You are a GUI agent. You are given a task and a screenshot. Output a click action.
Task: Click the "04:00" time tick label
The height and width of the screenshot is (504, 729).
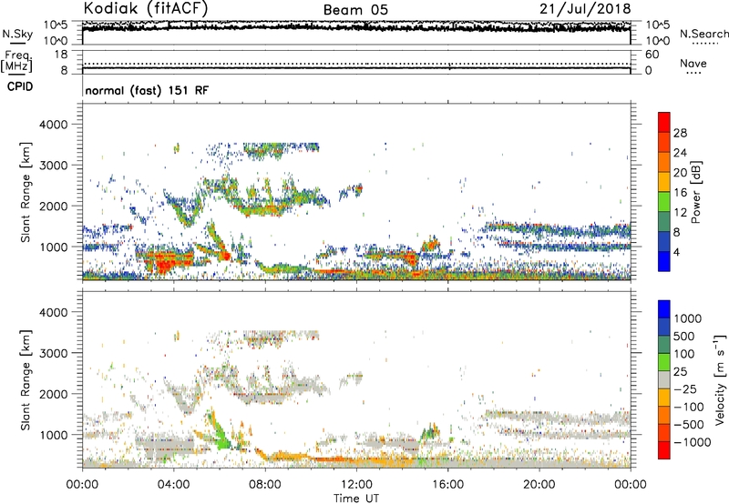coord(173,485)
